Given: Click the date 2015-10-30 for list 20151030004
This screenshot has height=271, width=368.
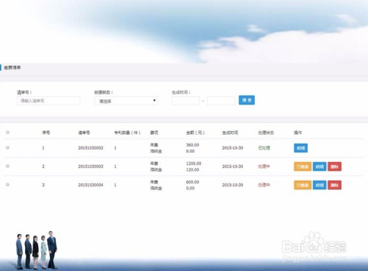Looking at the screenshot, I should (233, 185).
